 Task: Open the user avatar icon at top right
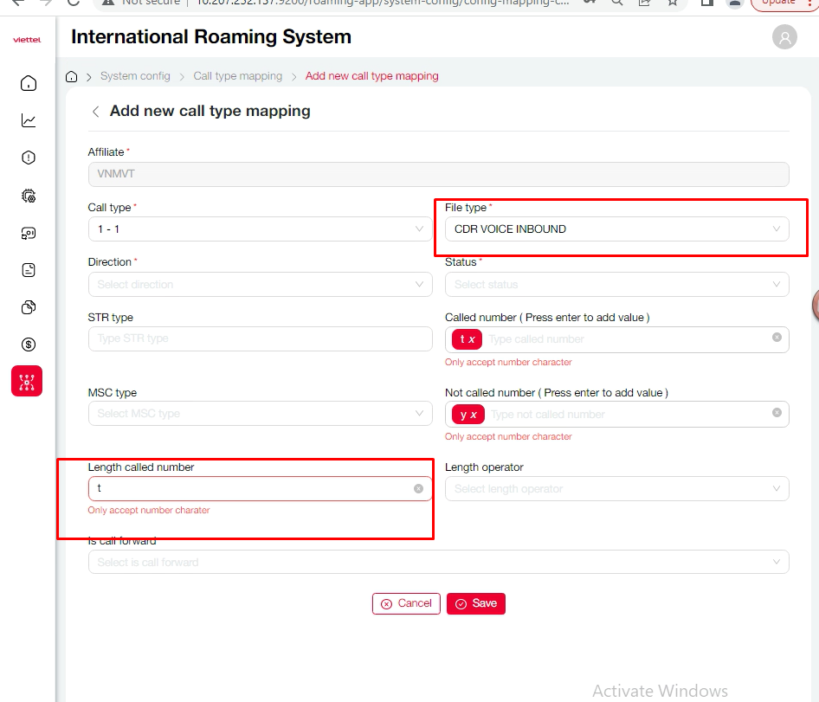pos(784,37)
